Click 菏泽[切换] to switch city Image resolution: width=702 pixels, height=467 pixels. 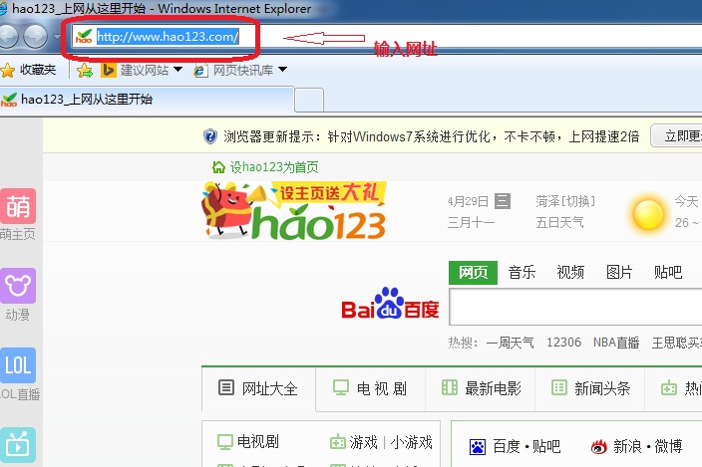[x=565, y=201]
